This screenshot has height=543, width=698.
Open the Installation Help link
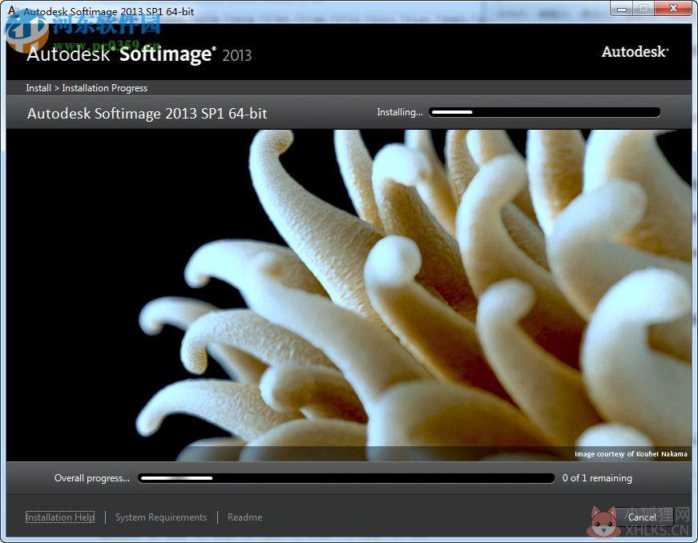coord(60,517)
